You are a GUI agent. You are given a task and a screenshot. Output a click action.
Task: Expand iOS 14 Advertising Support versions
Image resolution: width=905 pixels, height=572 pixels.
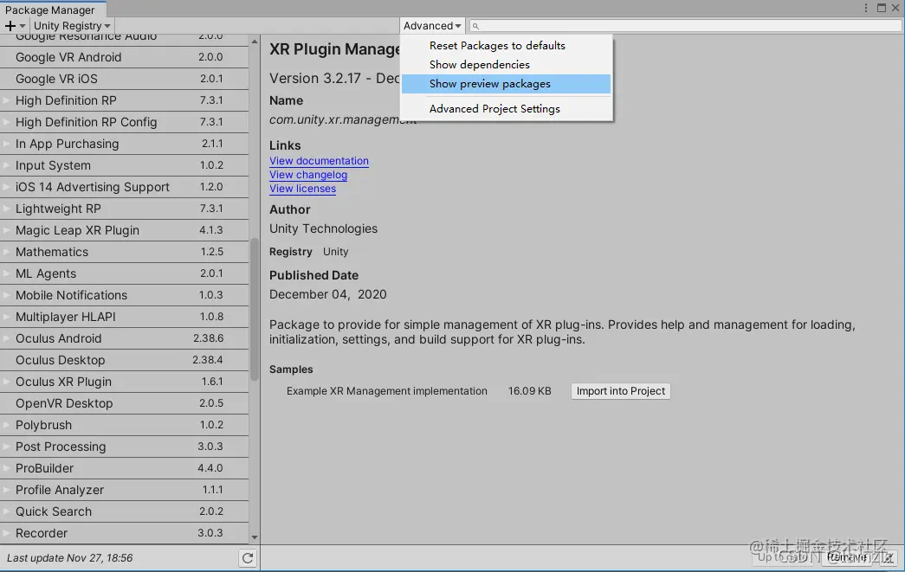tap(6, 188)
